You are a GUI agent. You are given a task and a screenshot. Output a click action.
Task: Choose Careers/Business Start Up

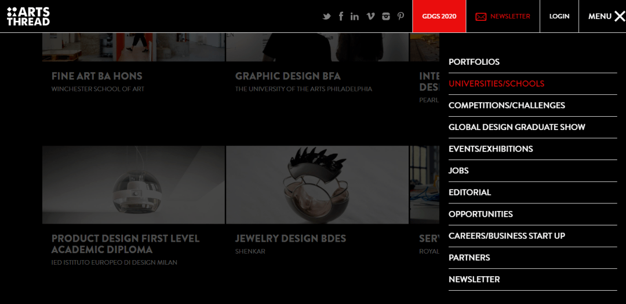tap(507, 236)
